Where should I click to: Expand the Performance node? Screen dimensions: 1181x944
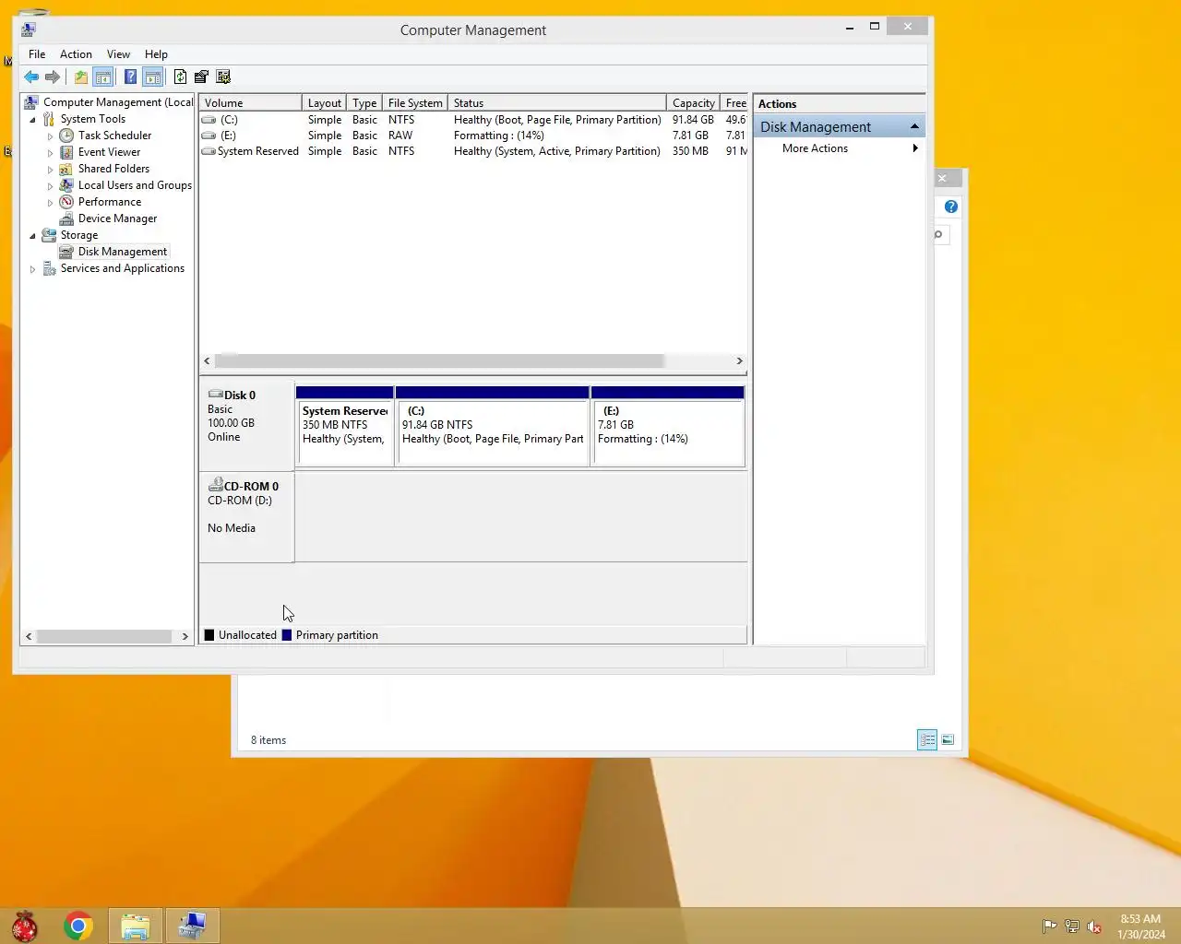pos(50,203)
